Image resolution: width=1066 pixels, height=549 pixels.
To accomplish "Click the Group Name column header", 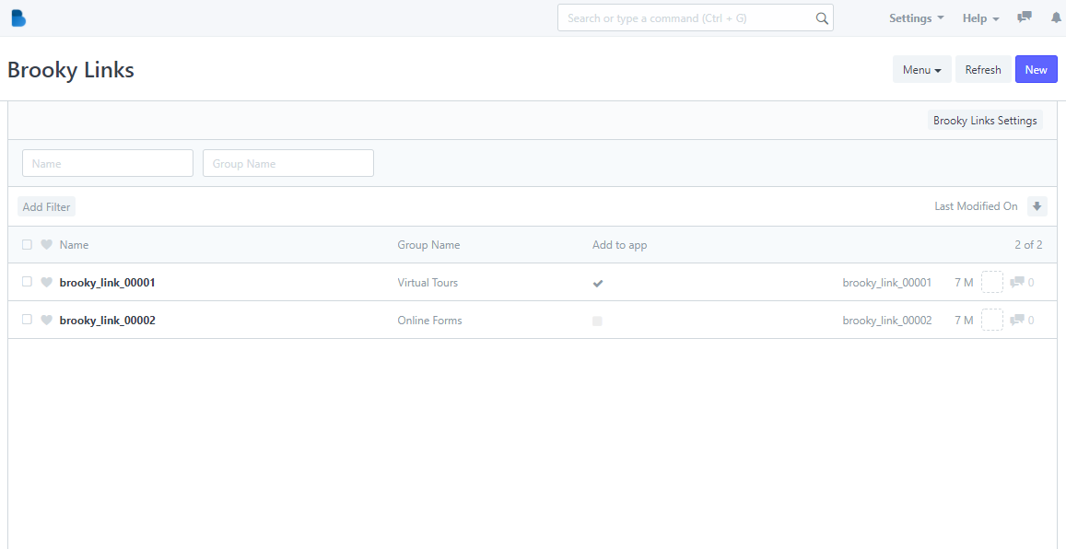I will [428, 245].
